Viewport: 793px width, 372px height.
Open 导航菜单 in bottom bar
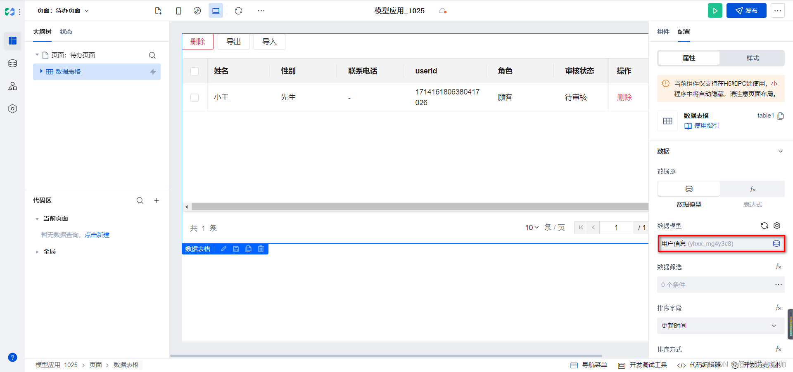tap(589, 365)
